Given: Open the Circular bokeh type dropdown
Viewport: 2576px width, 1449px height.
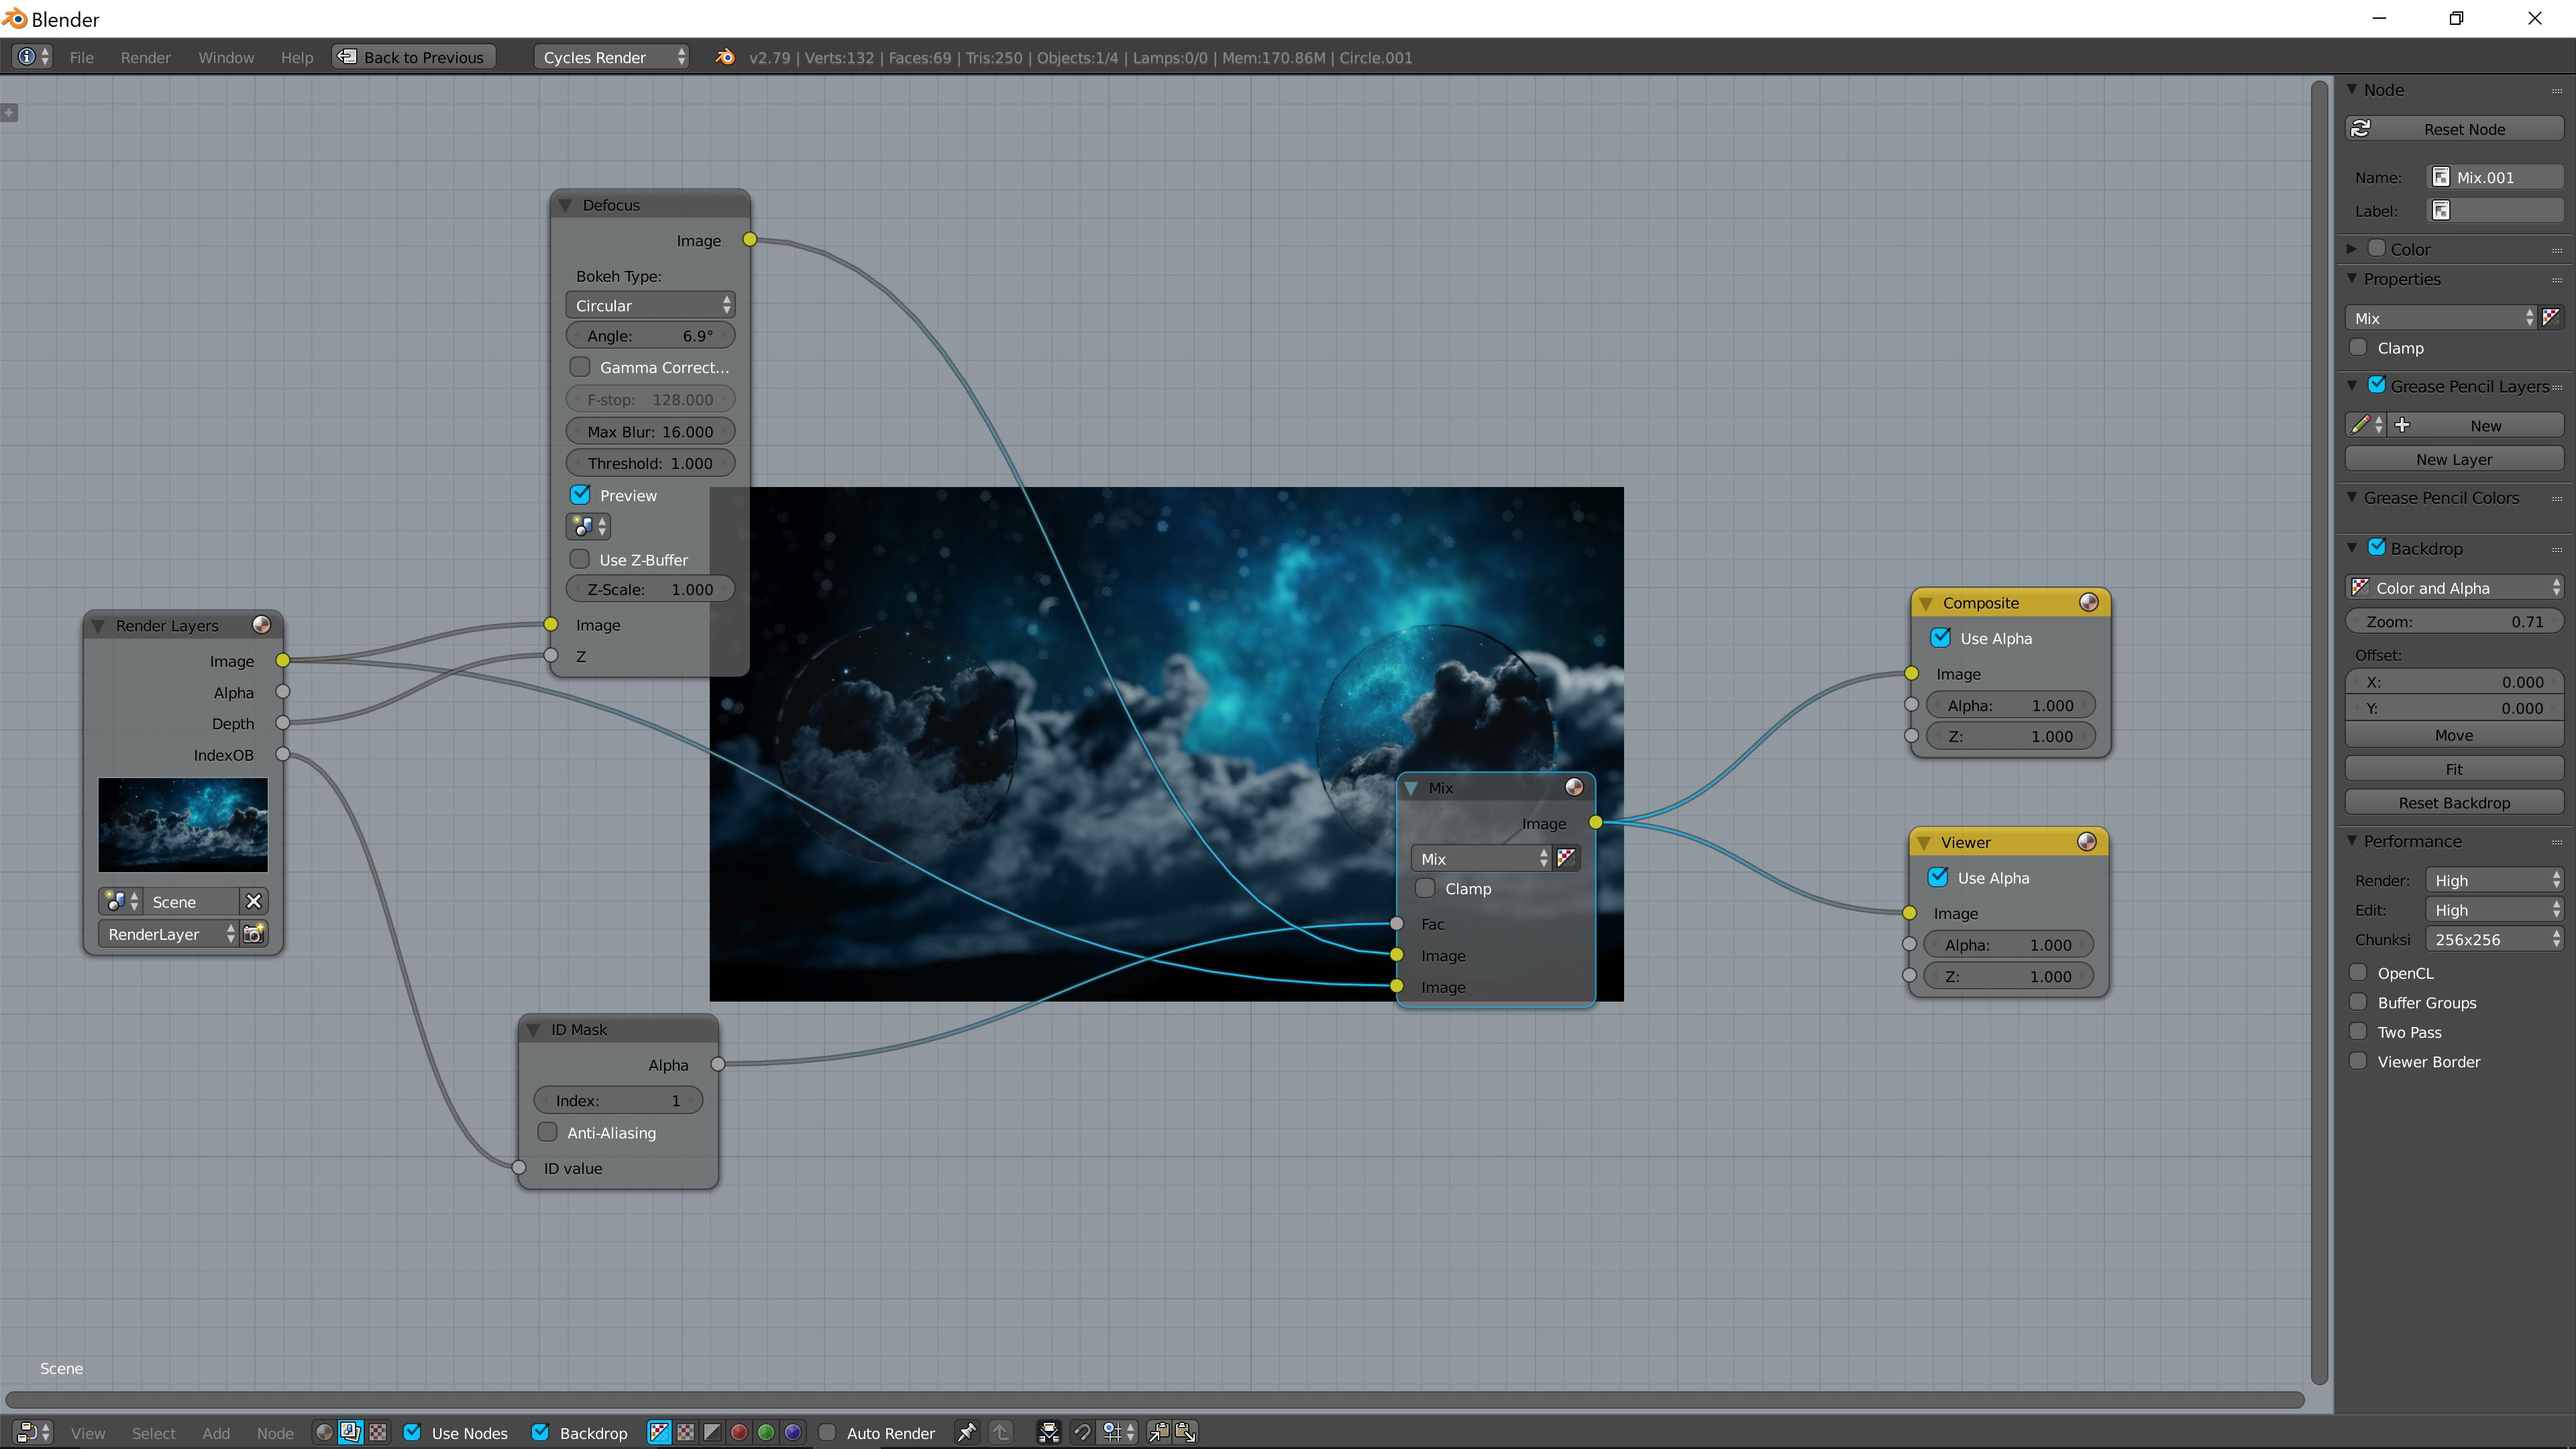Looking at the screenshot, I should point(650,305).
